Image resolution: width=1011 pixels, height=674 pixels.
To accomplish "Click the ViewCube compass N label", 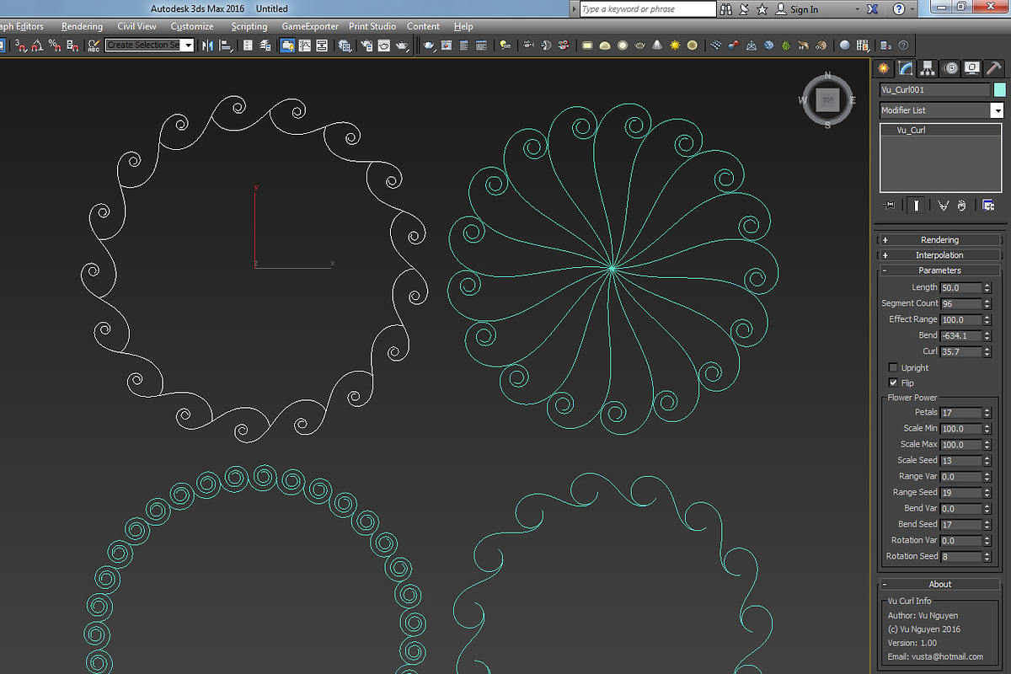I will pyautogui.click(x=828, y=74).
